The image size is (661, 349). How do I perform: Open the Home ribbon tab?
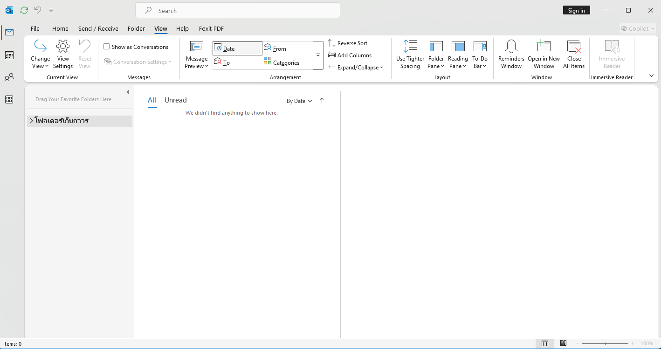tap(60, 28)
